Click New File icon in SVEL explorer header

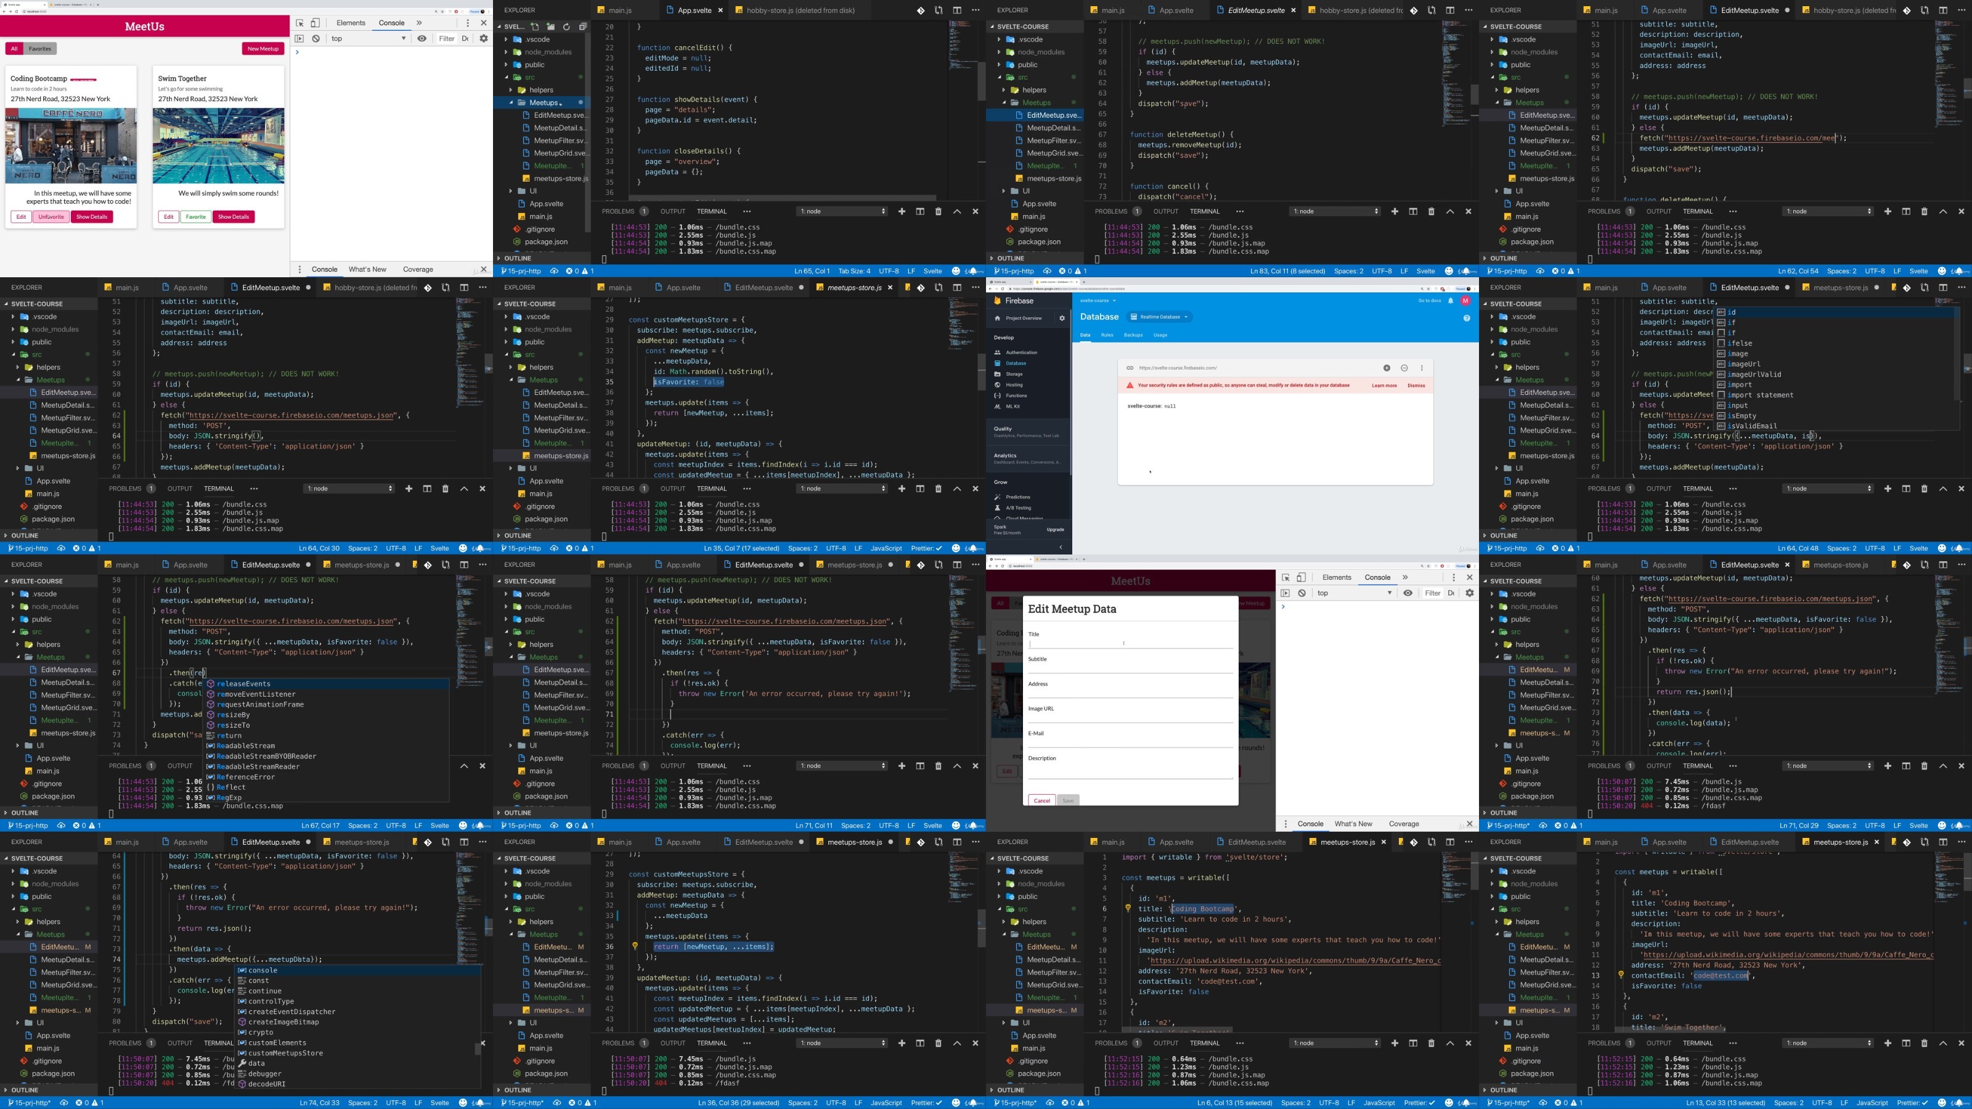[534, 26]
